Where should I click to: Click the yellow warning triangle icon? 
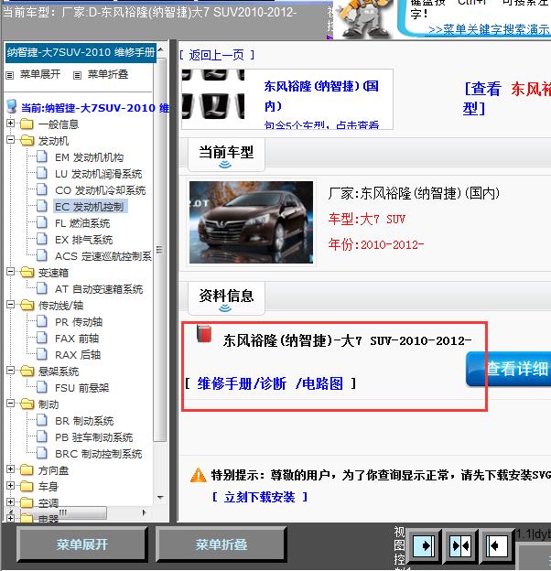click(x=199, y=475)
